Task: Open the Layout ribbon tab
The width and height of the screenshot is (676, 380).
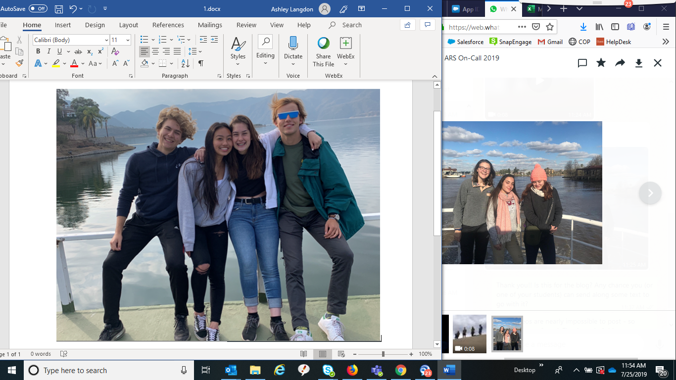Action: pyautogui.click(x=129, y=25)
